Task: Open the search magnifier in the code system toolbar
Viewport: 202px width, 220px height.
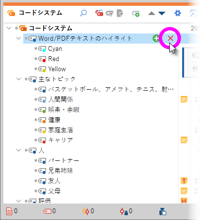Action: coord(83,13)
